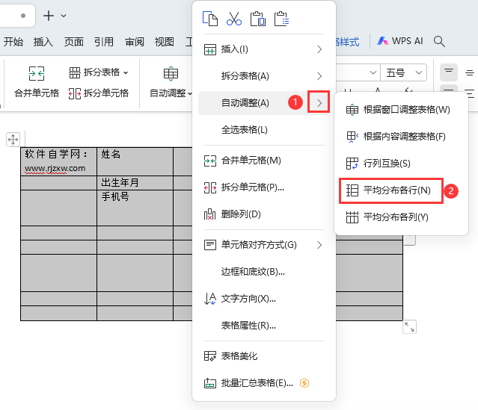
Task: Select 根据窗口调整表格(W)
Action: click(x=401, y=110)
